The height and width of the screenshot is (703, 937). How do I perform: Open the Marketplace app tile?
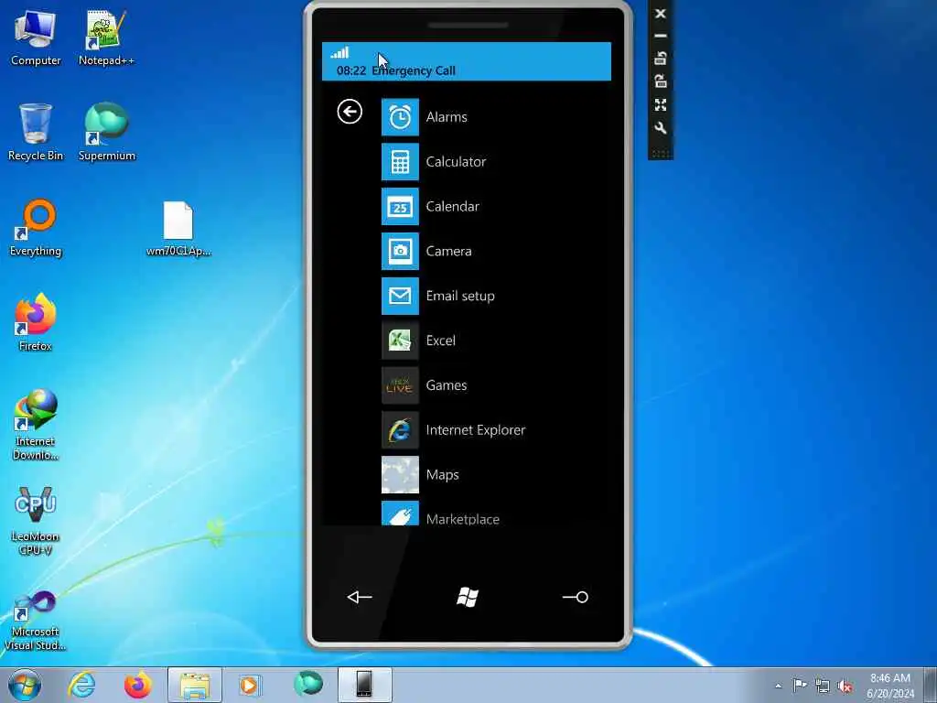click(x=400, y=514)
